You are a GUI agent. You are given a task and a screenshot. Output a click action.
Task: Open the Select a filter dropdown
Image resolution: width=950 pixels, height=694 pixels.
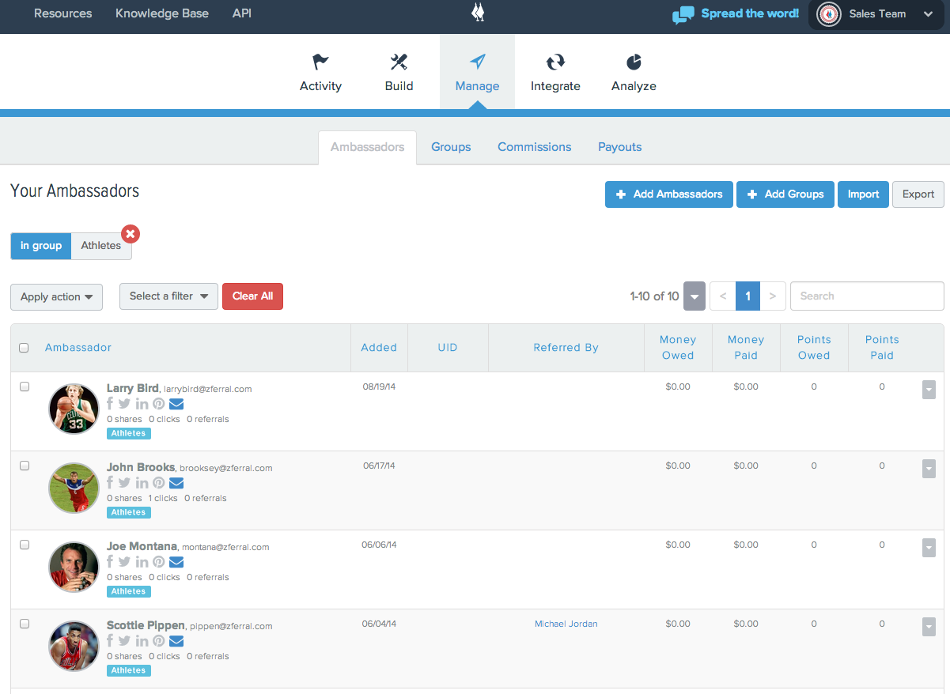[168, 296]
